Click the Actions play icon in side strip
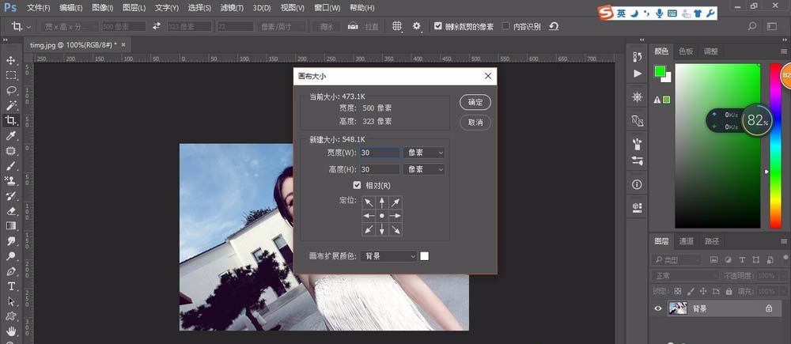The image size is (791, 344). (638, 74)
